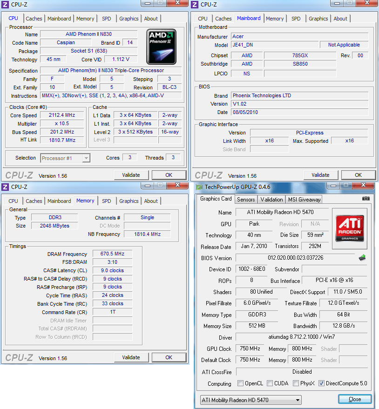379x409 pixels.
Task: Click the NB Frequency value 1810.4 MHz
Action: [147, 234]
